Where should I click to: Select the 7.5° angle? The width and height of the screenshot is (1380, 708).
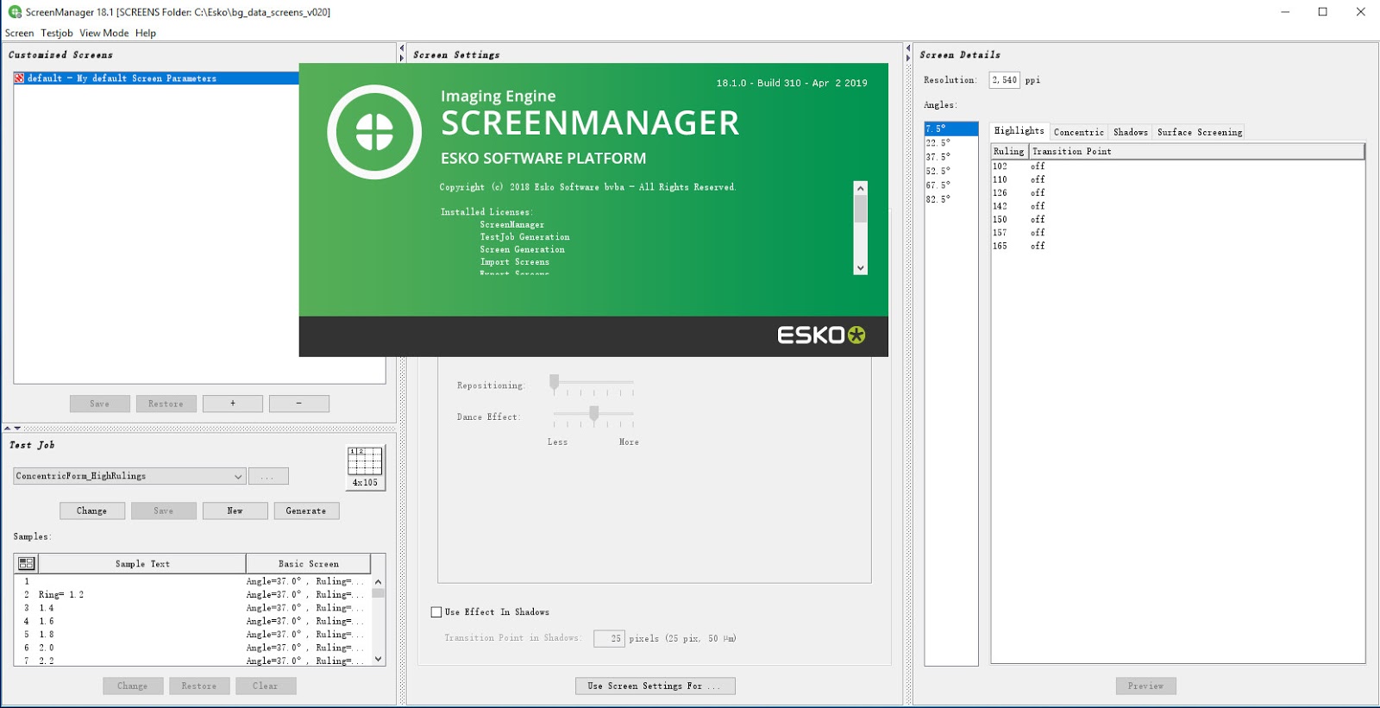coord(951,129)
